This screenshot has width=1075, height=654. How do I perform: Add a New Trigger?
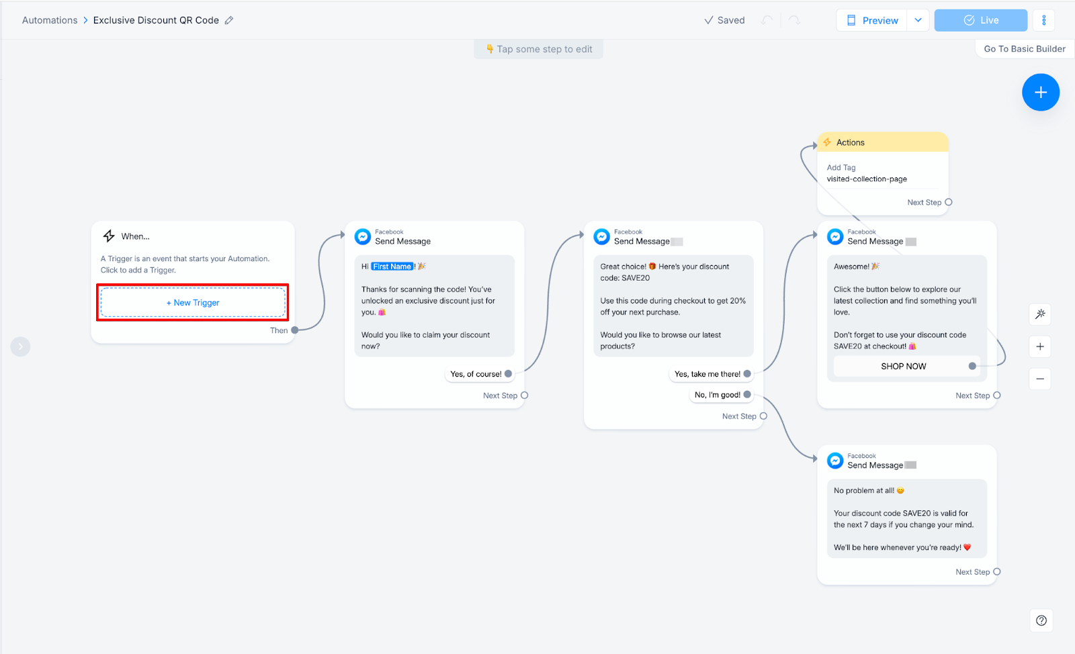(x=193, y=303)
